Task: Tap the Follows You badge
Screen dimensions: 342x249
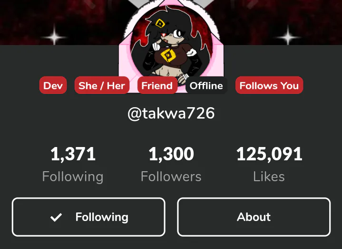Action: pyautogui.click(x=269, y=85)
